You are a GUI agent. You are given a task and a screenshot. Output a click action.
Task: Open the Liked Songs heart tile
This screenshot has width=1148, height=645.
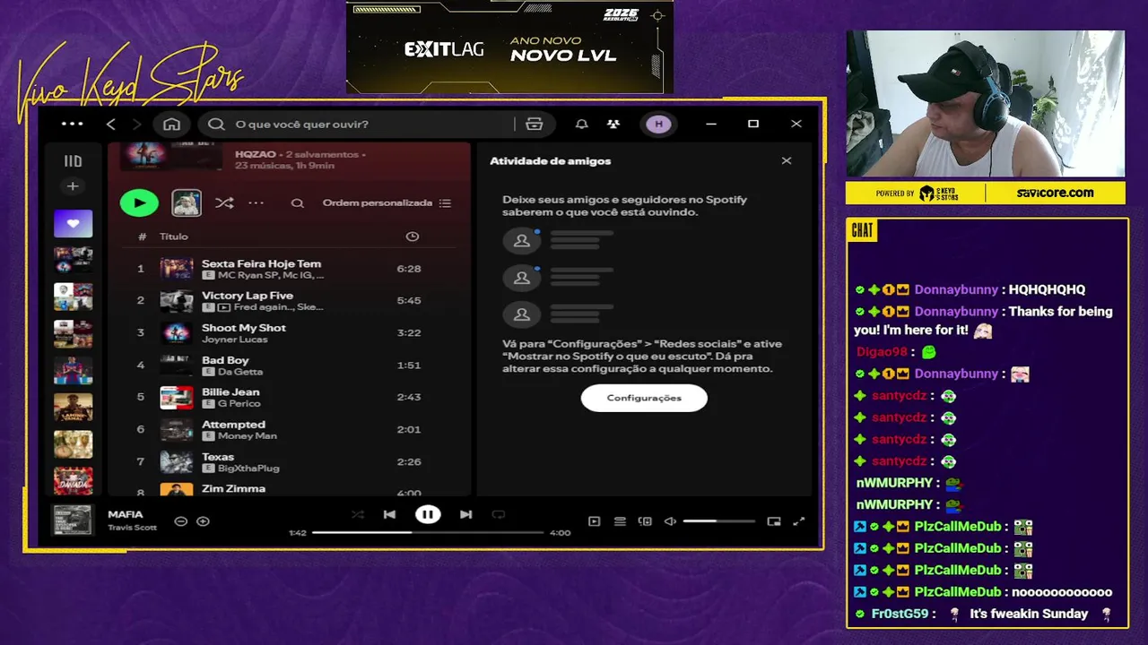(73, 223)
